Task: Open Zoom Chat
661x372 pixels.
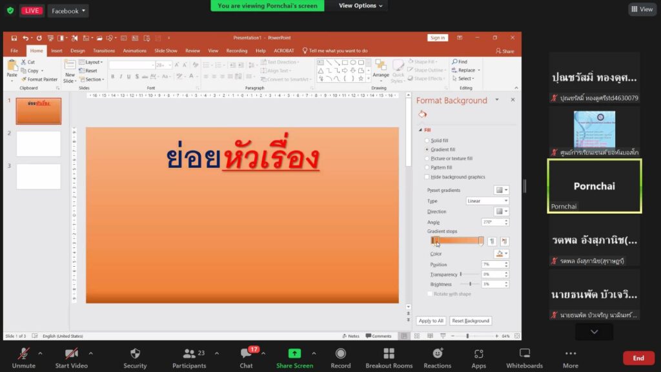Action: point(246,358)
